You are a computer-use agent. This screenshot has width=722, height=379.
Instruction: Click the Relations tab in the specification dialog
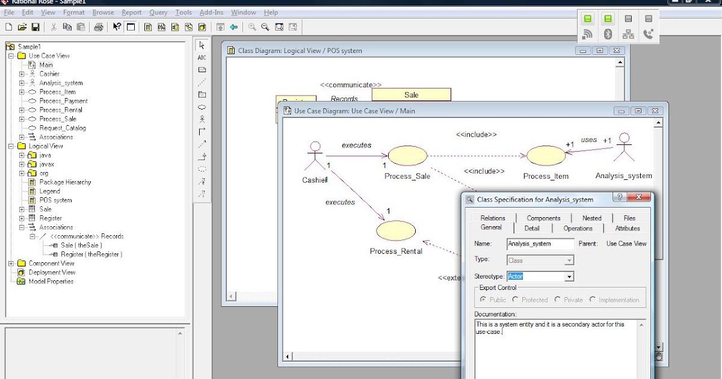(x=492, y=218)
